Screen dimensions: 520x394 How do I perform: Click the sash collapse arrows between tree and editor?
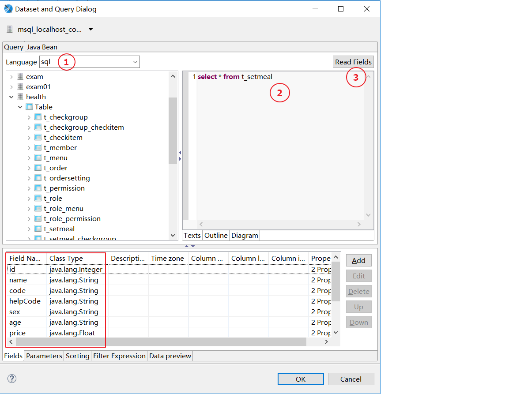180,156
